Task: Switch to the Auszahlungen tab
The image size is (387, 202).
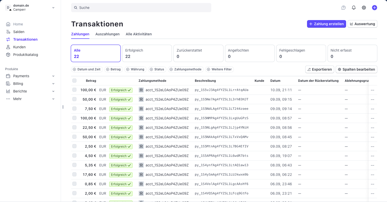Action: [107, 34]
